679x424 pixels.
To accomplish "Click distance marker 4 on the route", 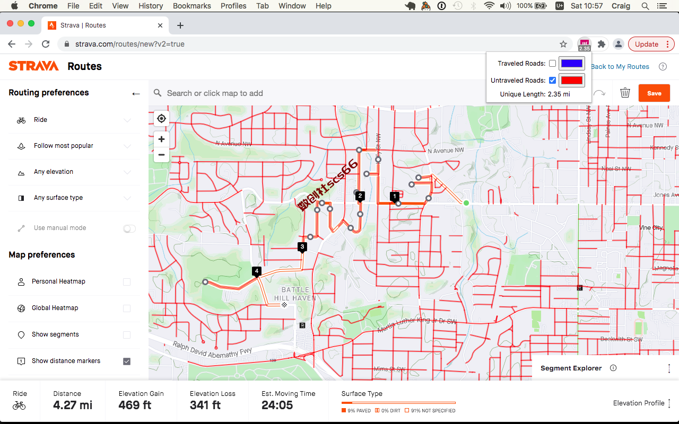I will click(x=257, y=271).
